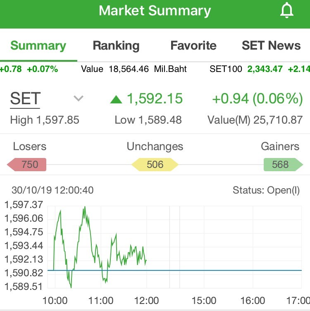Screen dimensions: 310x311
Task: Tap the green Gainers 568 badge
Action: (283, 165)
